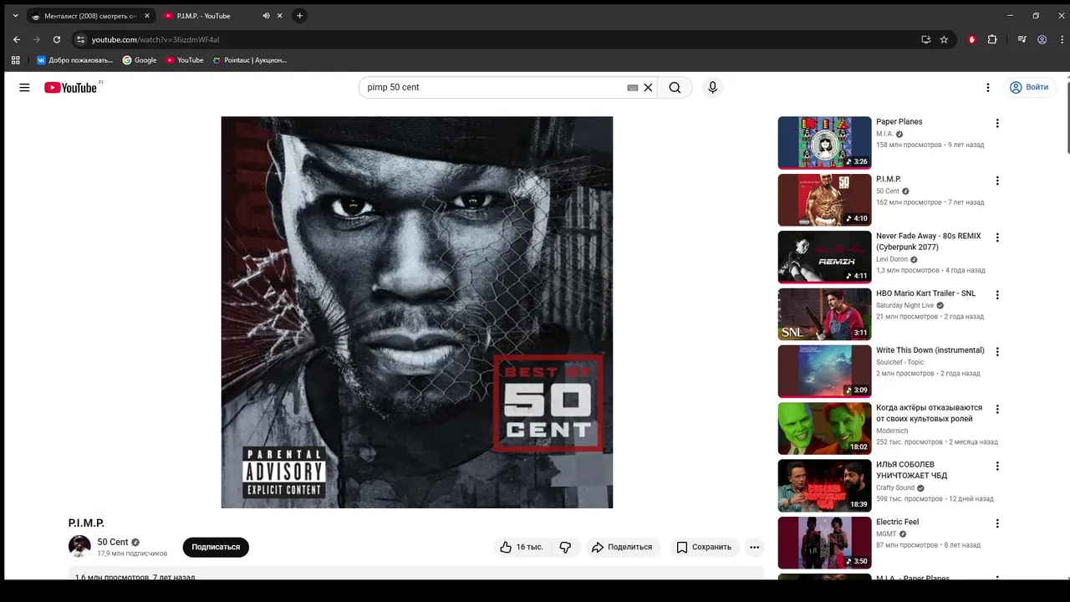Click the magnifier search button
The width and height of the screenshot is (1070, 602).
coord(675,88)
